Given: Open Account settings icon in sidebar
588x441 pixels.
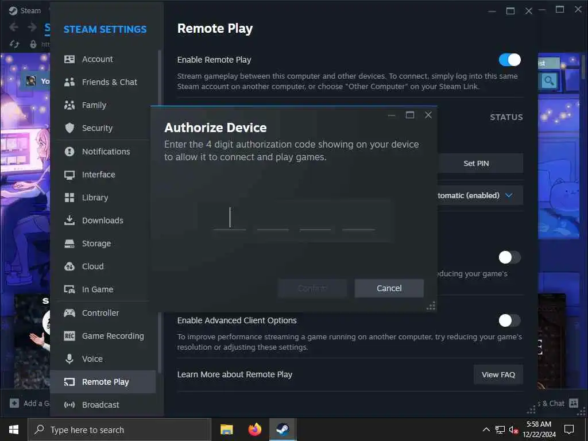Looking at the screenshot, I should click(69, 59).
